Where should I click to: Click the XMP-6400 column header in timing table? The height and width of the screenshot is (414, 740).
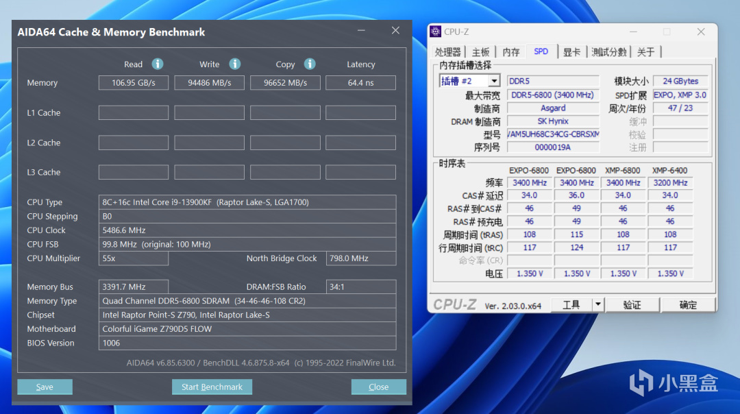coord(669,171)
